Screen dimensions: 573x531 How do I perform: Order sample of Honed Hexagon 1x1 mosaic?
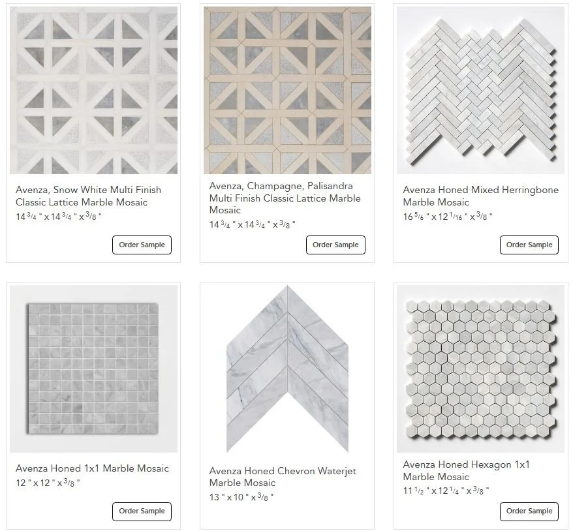(529, 511)
